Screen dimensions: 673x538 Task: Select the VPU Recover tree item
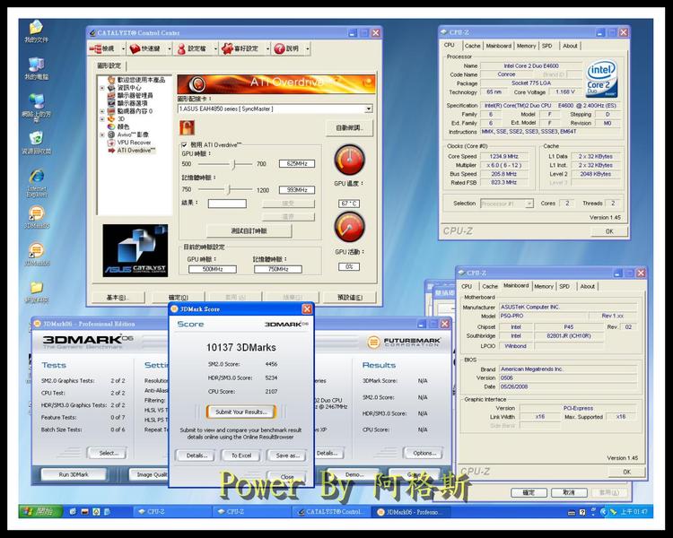134,143
